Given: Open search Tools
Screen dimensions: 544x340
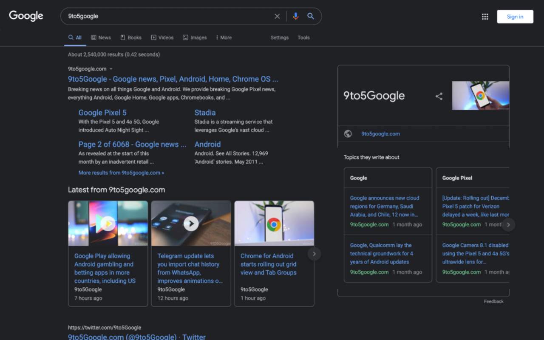Looking at the screenshot, I should [x=303, y=37].
